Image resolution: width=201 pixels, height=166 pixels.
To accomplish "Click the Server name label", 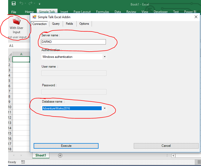I will pyautogui.click(x=50, y=35).
